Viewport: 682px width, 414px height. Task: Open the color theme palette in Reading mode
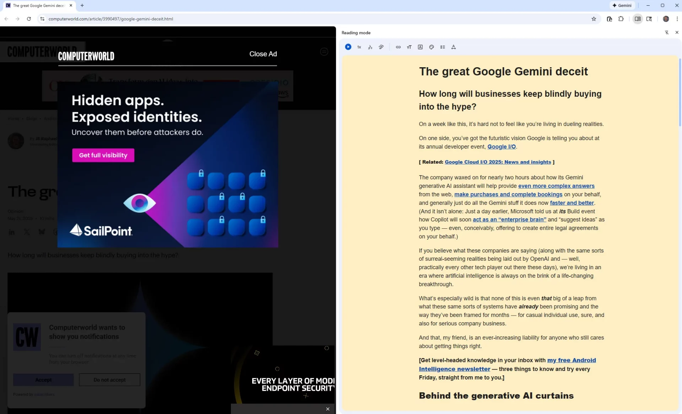pos(431,47)
